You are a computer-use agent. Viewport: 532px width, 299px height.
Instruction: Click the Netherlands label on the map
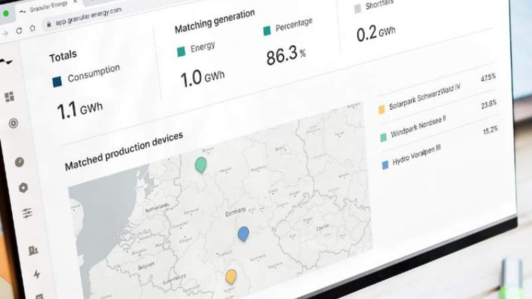(x=157, y=208)
